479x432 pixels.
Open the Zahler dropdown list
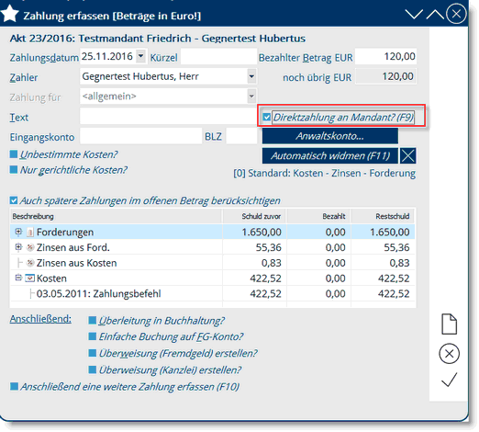click(251, 76)
